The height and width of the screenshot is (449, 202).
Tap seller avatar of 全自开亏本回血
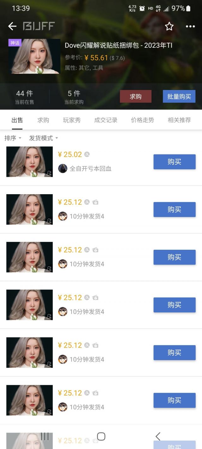[x=63, y=168]
